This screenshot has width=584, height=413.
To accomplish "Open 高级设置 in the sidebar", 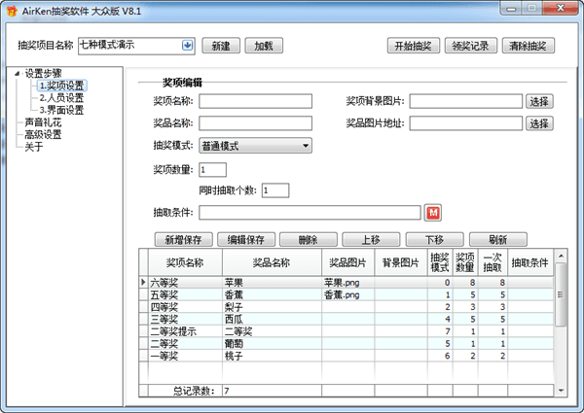I will point(43,134).
